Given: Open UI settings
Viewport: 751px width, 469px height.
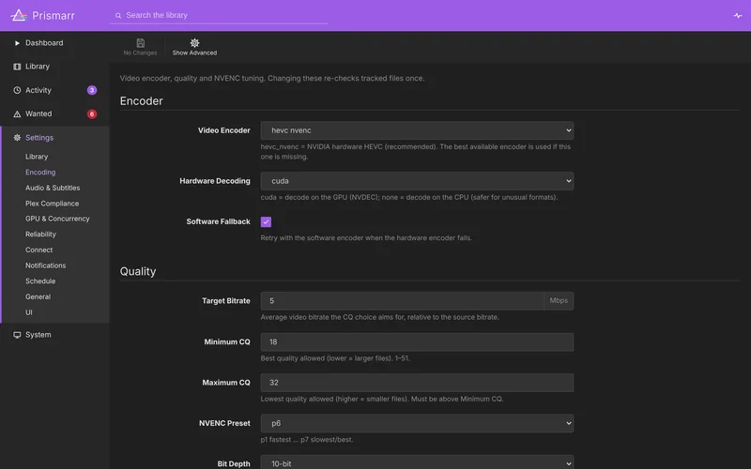Looking at the screenshot, I should [x=29, y=312].
